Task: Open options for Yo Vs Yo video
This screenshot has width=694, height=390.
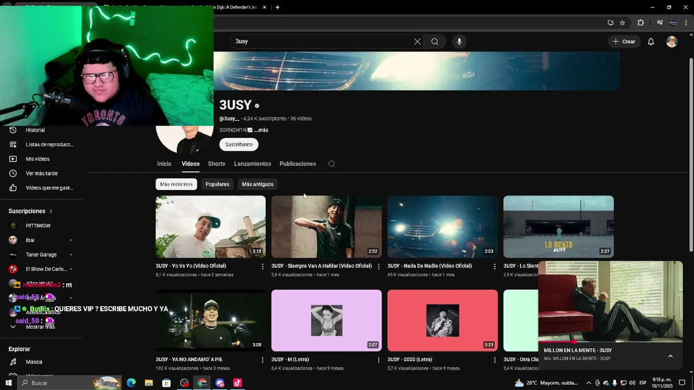Action: click(262, 266)
